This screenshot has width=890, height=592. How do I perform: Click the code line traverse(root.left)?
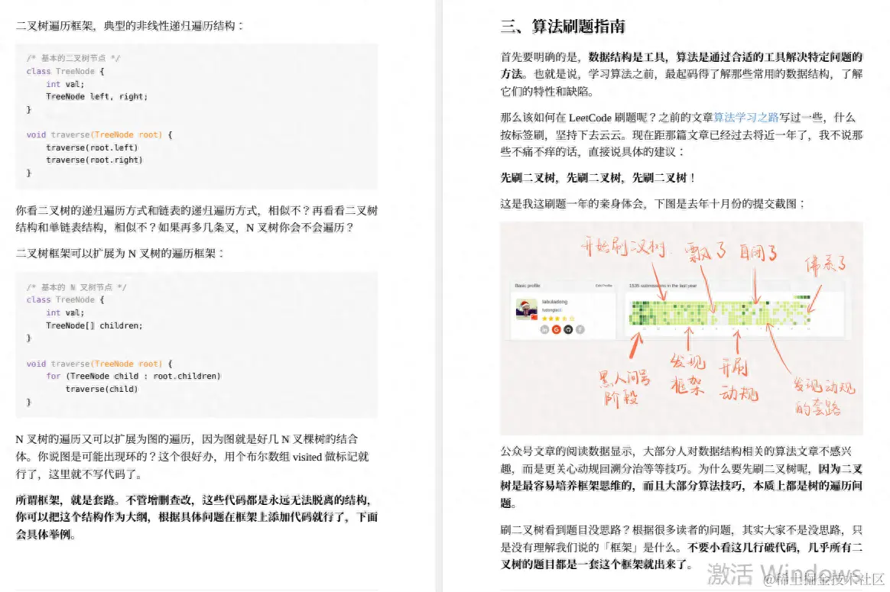(x=92, y=147)
